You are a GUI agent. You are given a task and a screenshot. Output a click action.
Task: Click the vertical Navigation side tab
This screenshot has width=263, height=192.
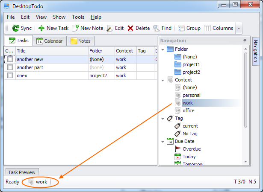point(255,51)
